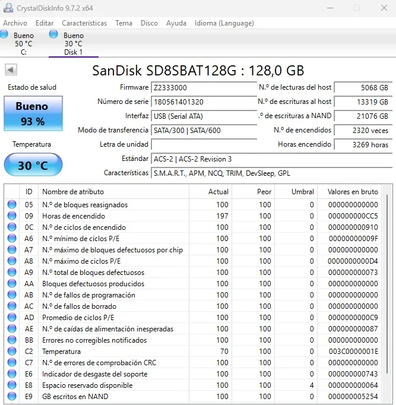
Task: Open the Características menu
Action: pyautogui.click(x=84, y=23)
